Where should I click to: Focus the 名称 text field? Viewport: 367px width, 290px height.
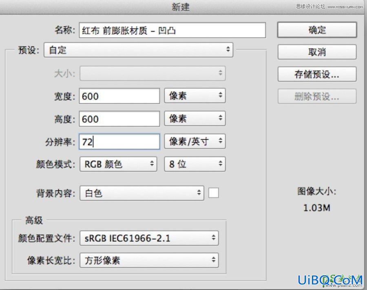172,30
